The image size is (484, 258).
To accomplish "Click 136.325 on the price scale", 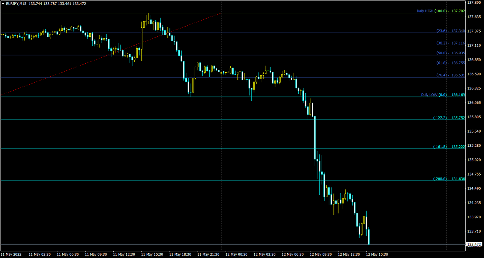I will click(x=474, y=88).
